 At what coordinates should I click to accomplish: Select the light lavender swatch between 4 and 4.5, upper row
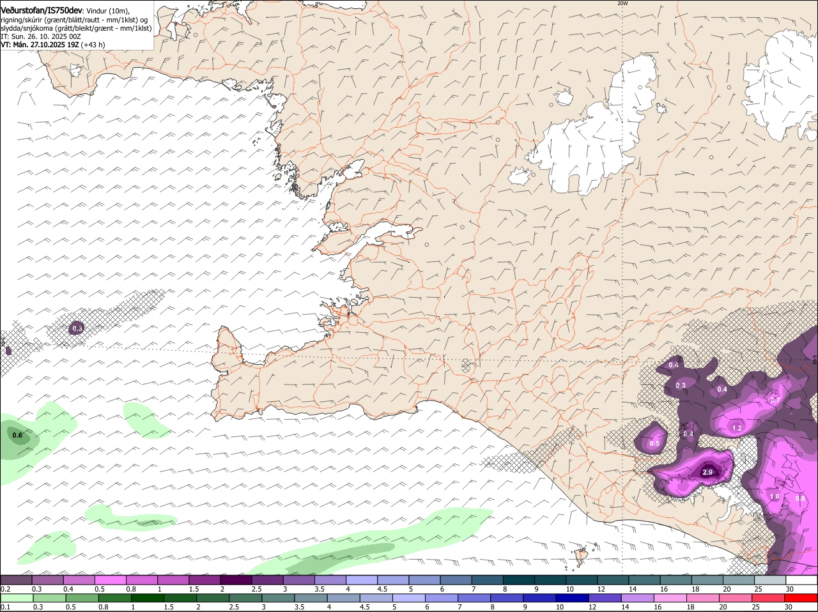[362, 580]
